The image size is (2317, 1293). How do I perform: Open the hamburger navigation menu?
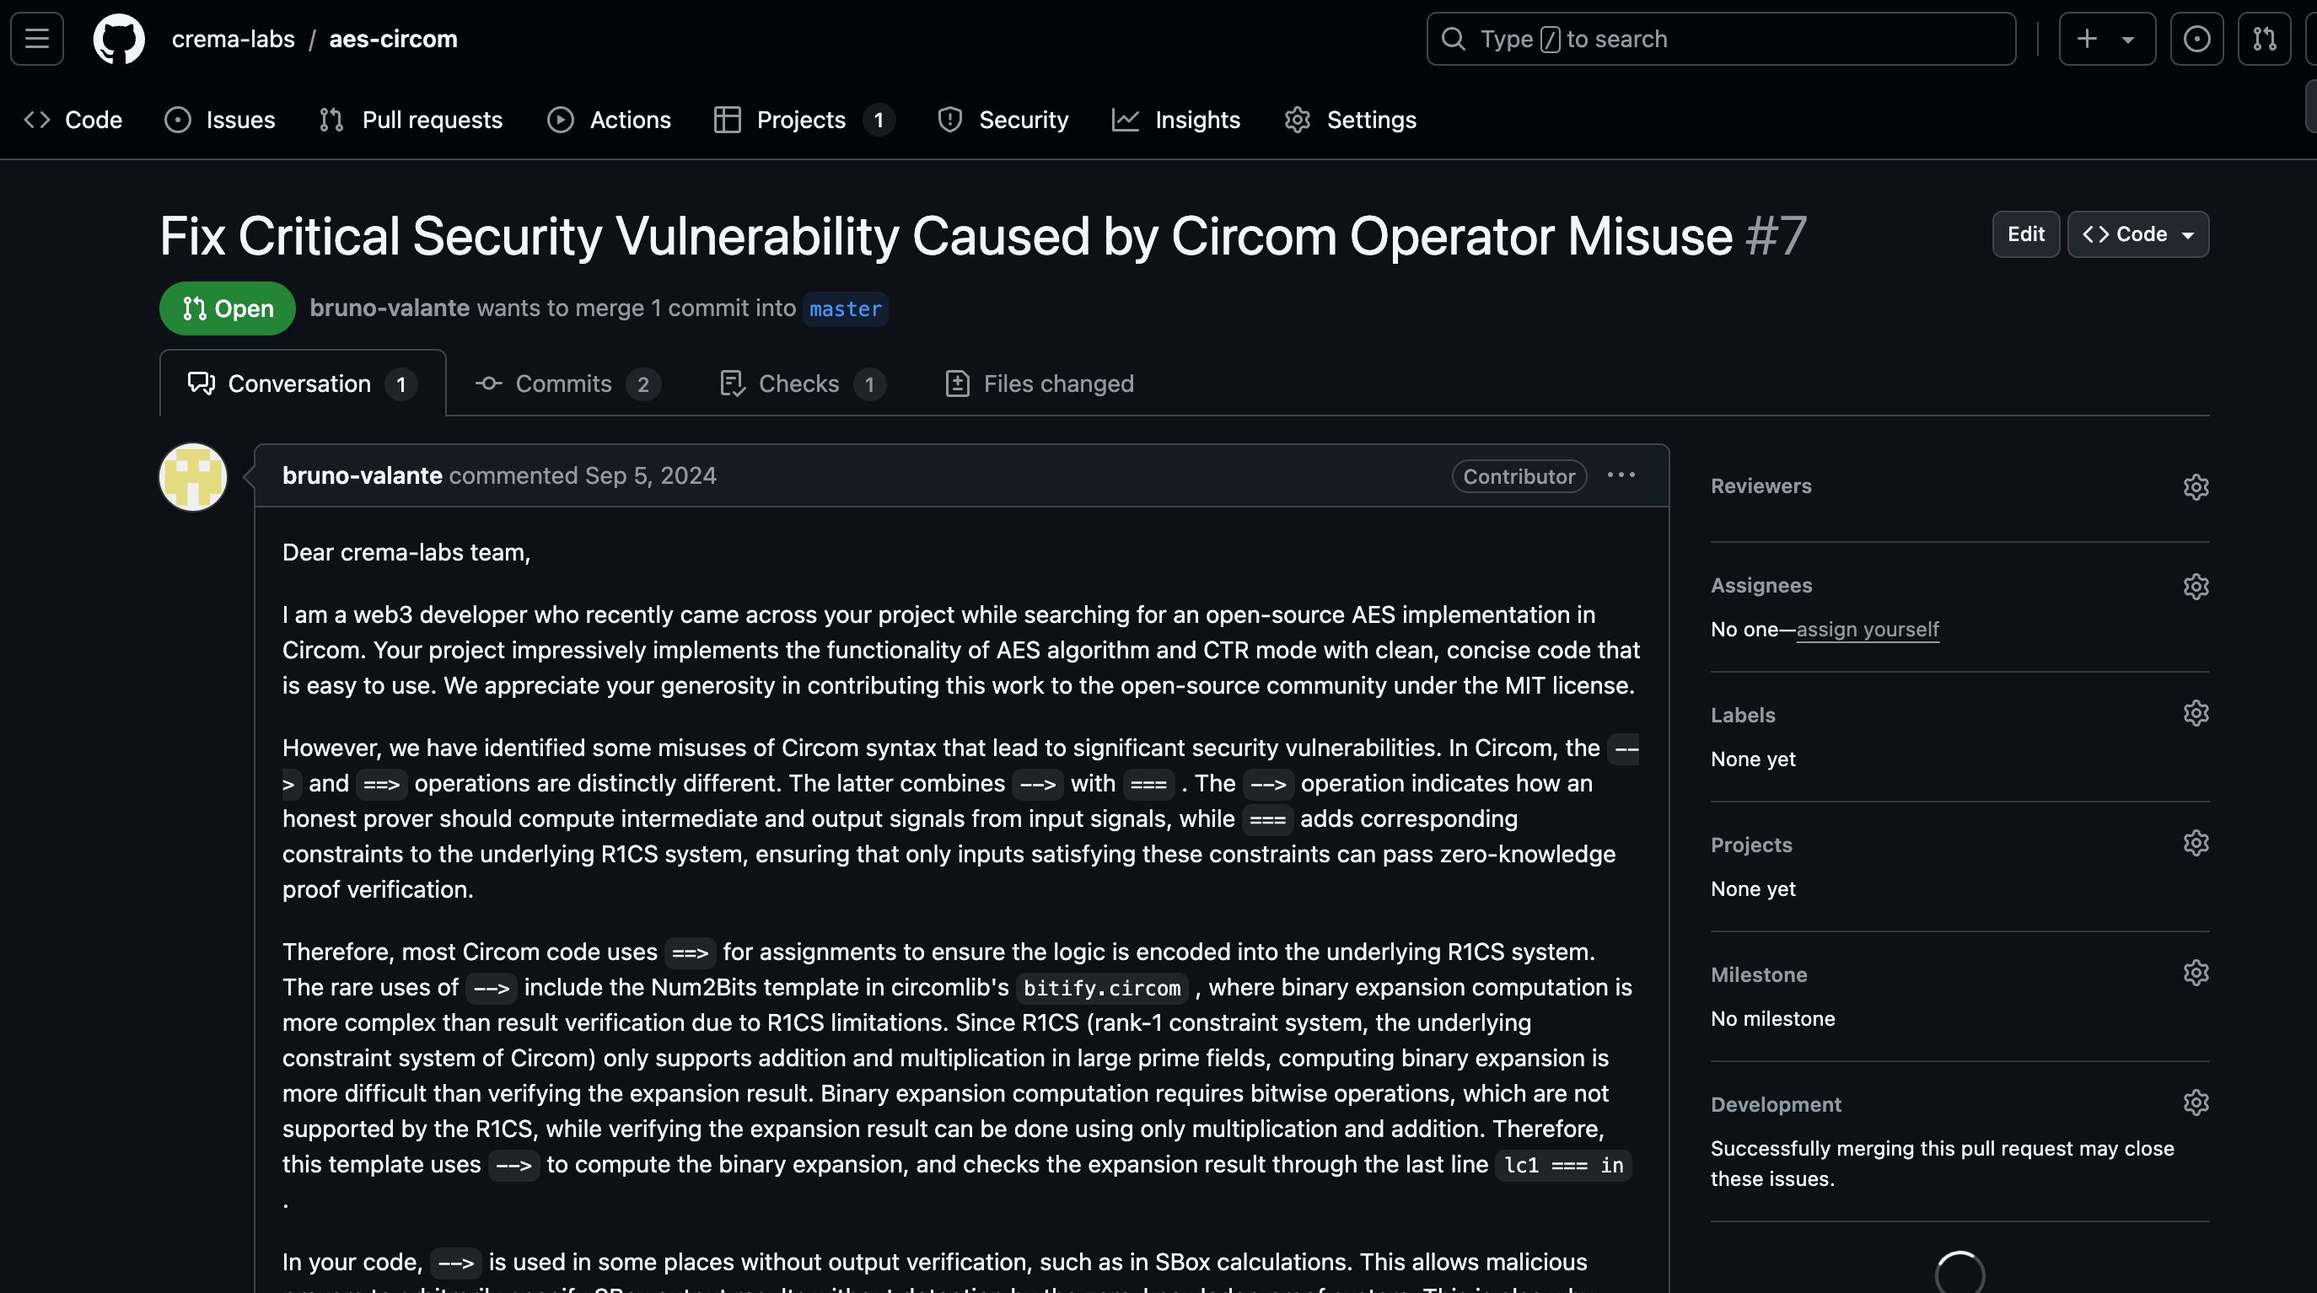[x=37, y=39]
